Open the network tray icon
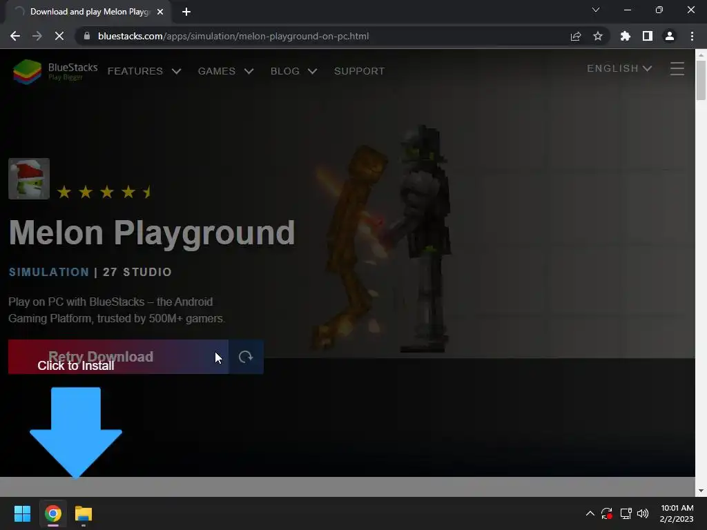 pyautogui.click(x=626, y=513)
